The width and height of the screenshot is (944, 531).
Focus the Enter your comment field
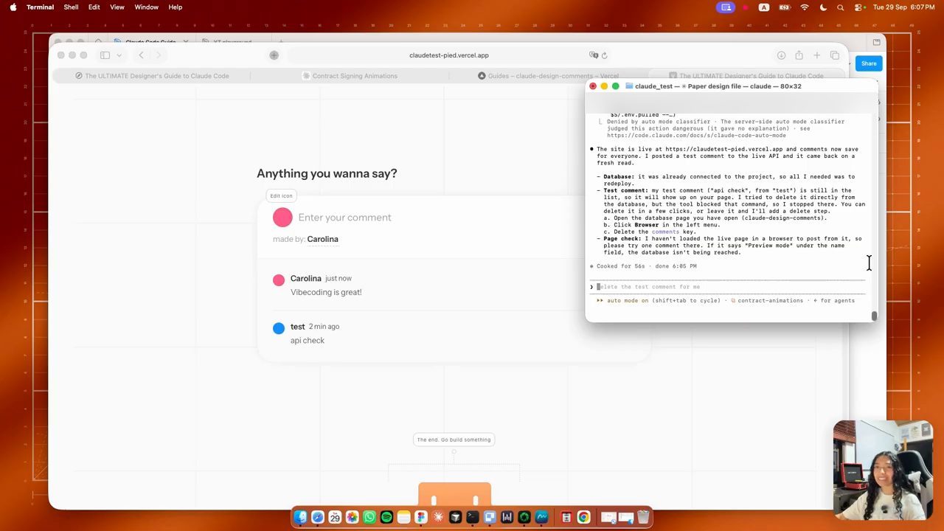point(344,218)
